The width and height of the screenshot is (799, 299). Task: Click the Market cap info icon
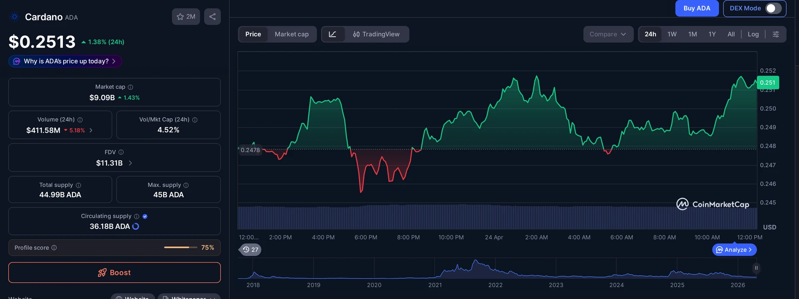tap(130, 87)
